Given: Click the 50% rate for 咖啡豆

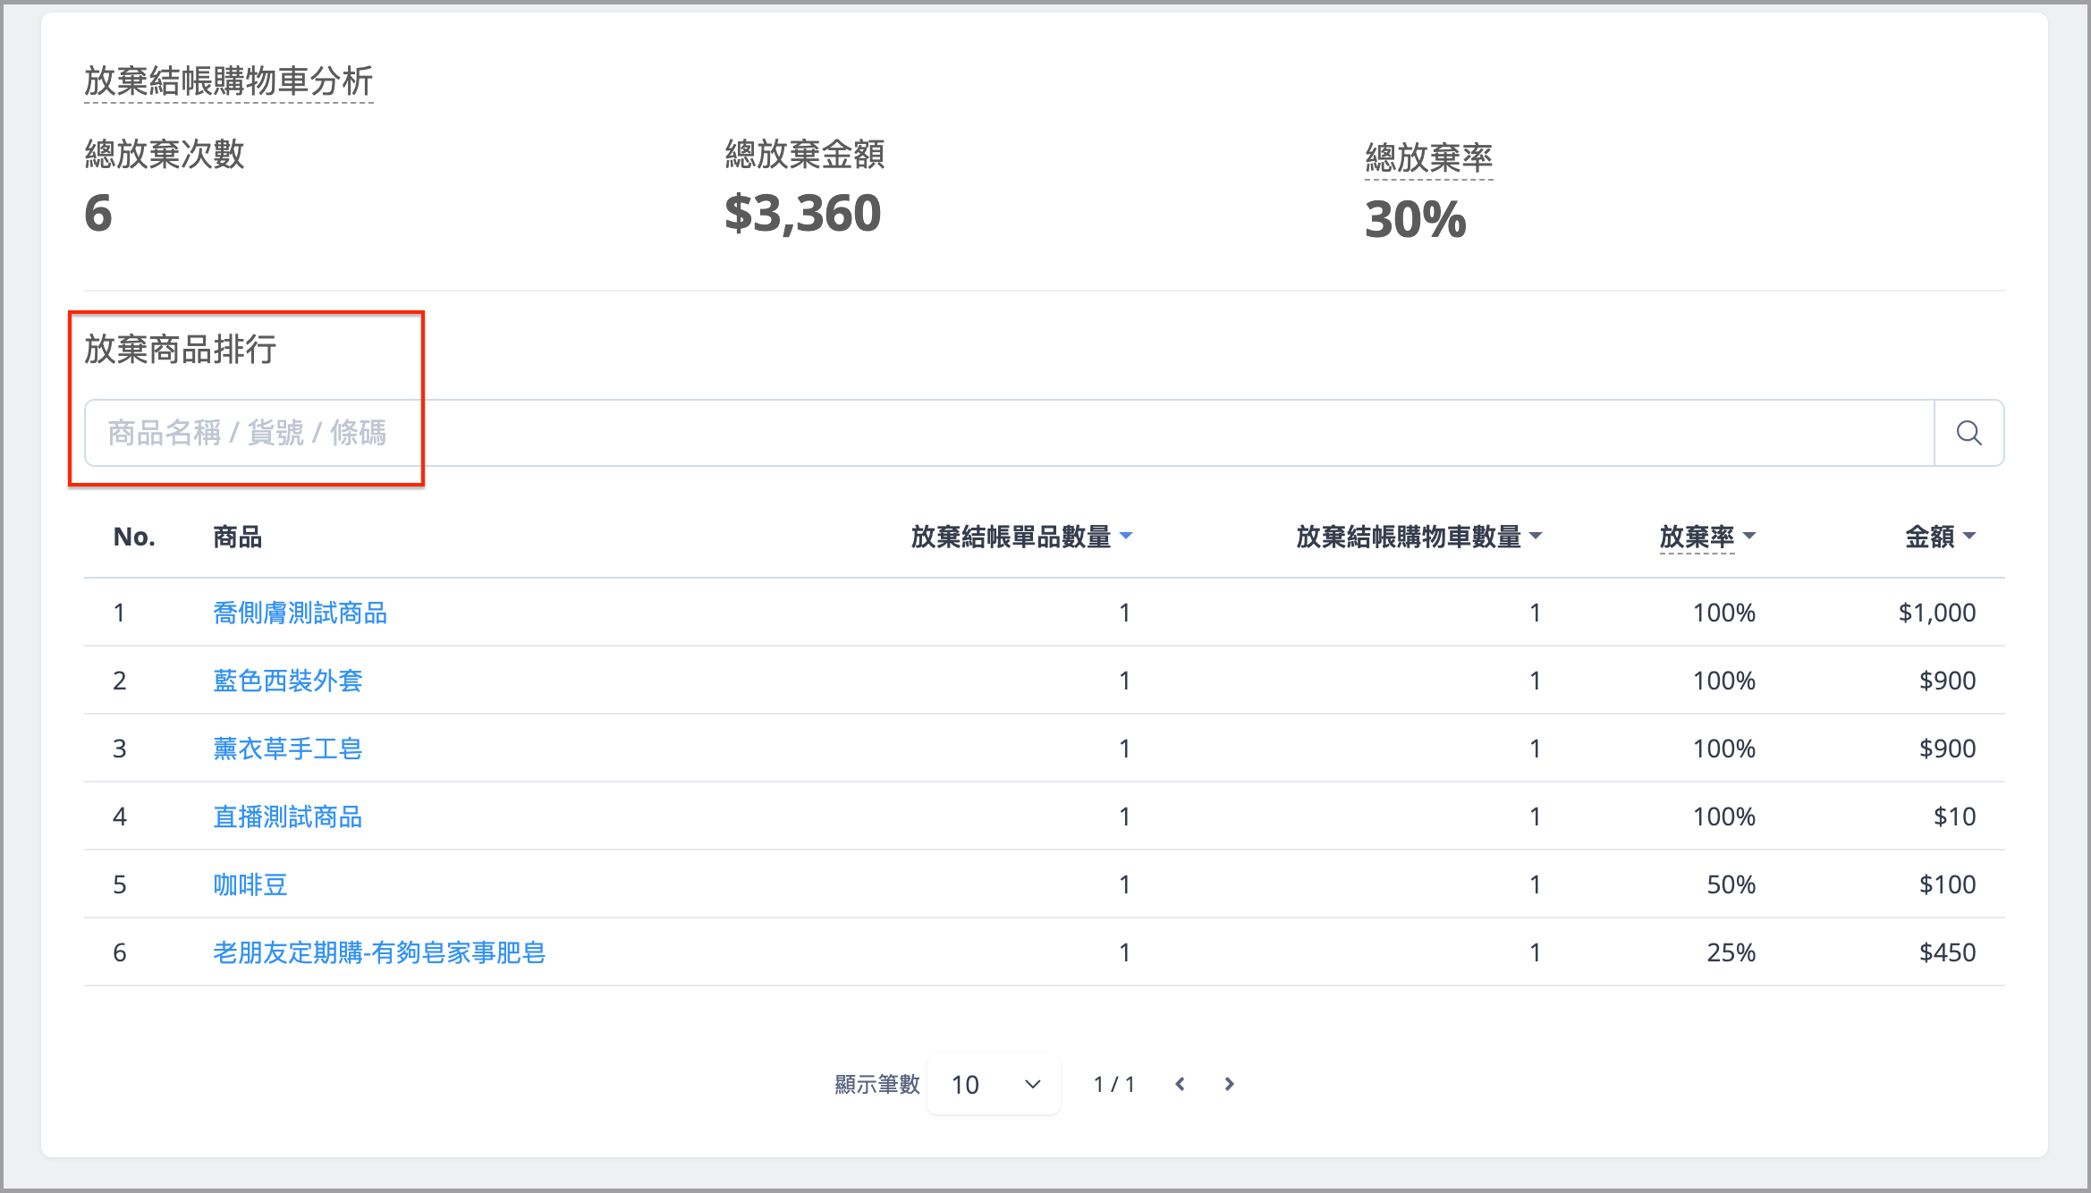Looking at the screenshot, I should click(1731, 884).
